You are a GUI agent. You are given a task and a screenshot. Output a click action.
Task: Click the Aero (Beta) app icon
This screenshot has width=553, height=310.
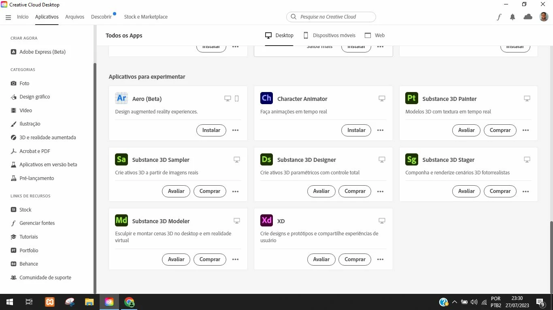(121, 98)
